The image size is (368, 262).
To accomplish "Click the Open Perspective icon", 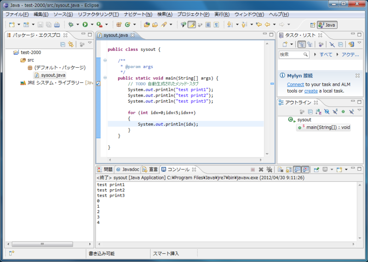I will click(312, 25).
